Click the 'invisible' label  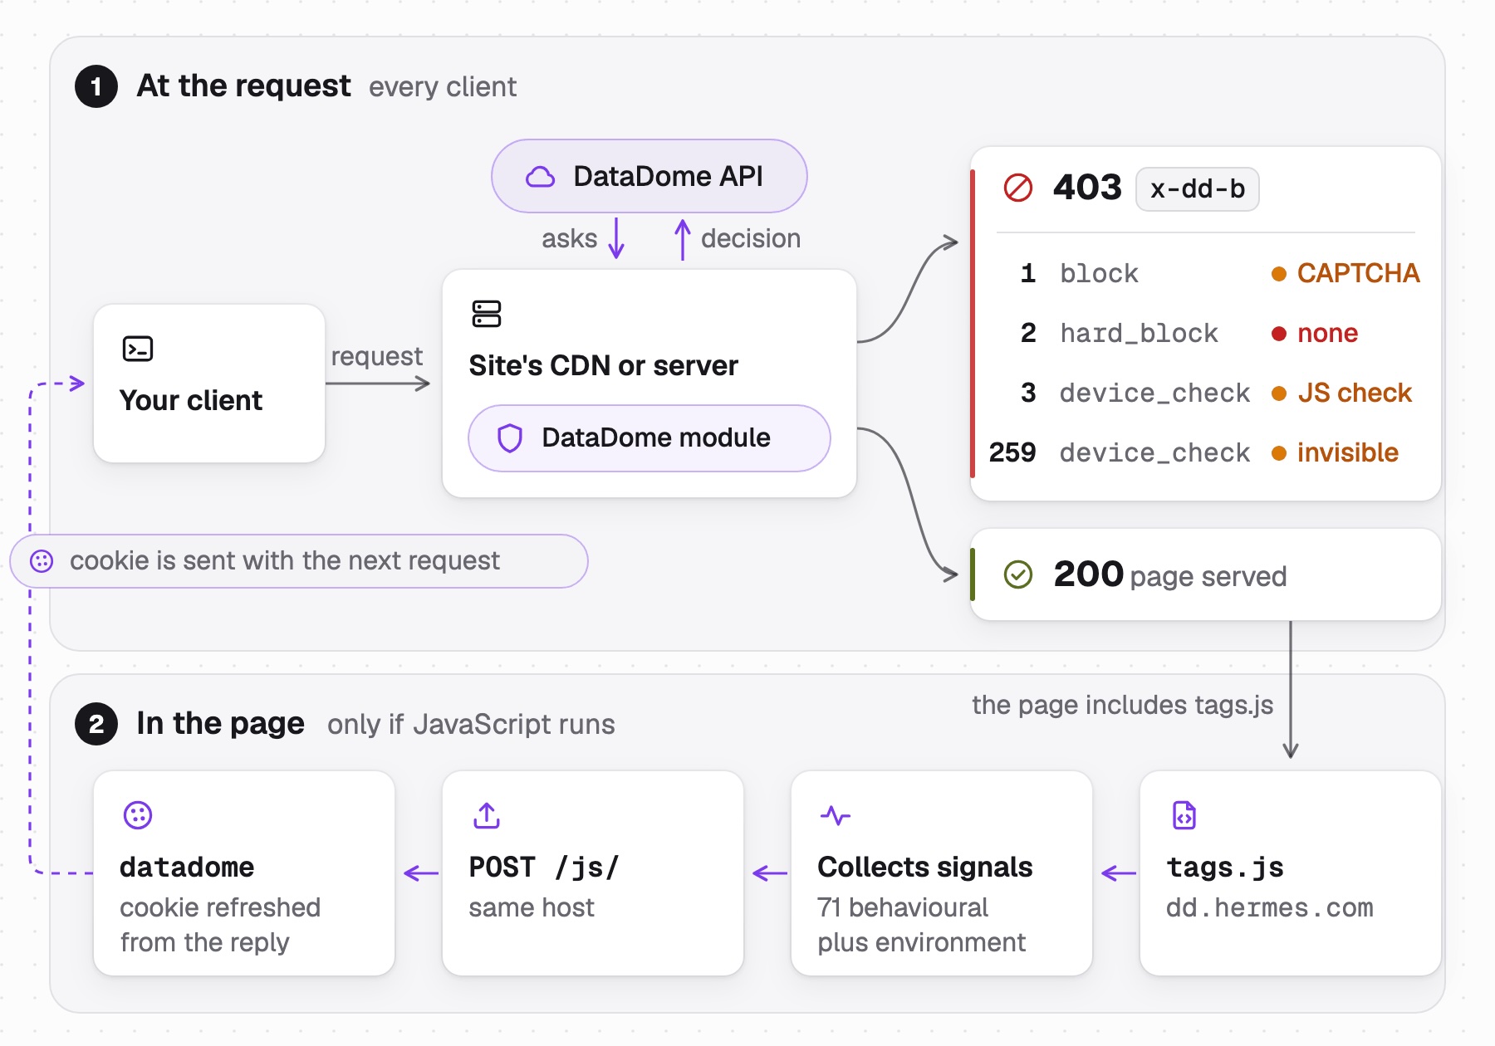pos(1348,453)
